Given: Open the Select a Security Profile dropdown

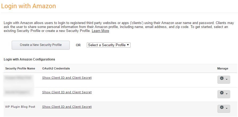Looking at the screenshot, I should [109, 45].
